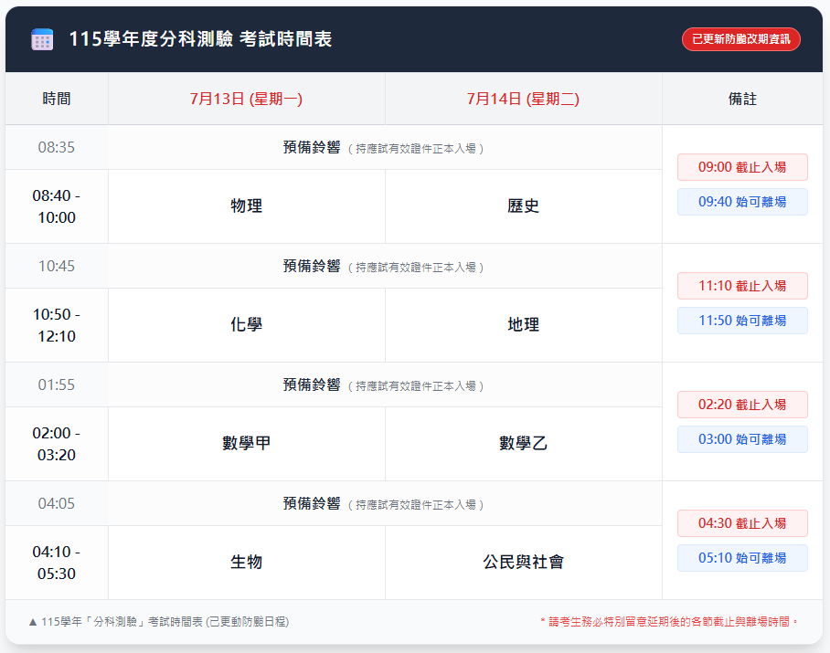The width and height of the screenshot is (830, 653).
Task: Click the 生物 subject cell
Action: (247, 563)
